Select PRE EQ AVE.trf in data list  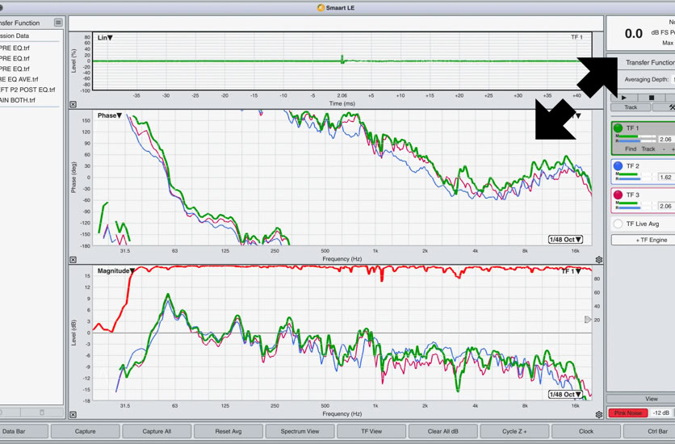click(x=19, y=79)
